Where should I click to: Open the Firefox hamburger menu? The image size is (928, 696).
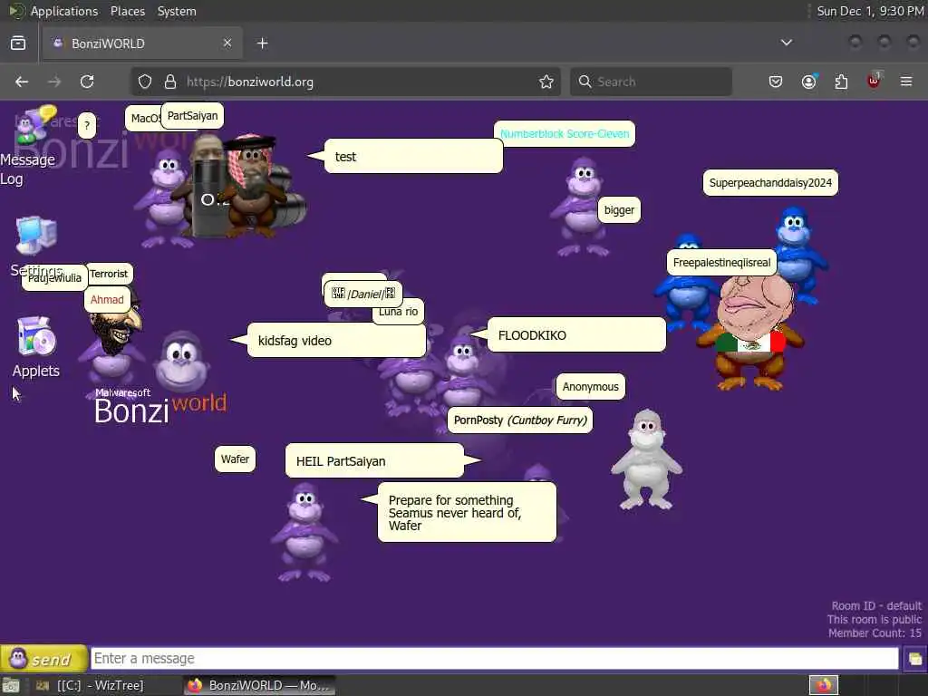(906, 82)
